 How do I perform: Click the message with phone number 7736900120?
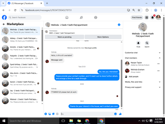(64, 92)
